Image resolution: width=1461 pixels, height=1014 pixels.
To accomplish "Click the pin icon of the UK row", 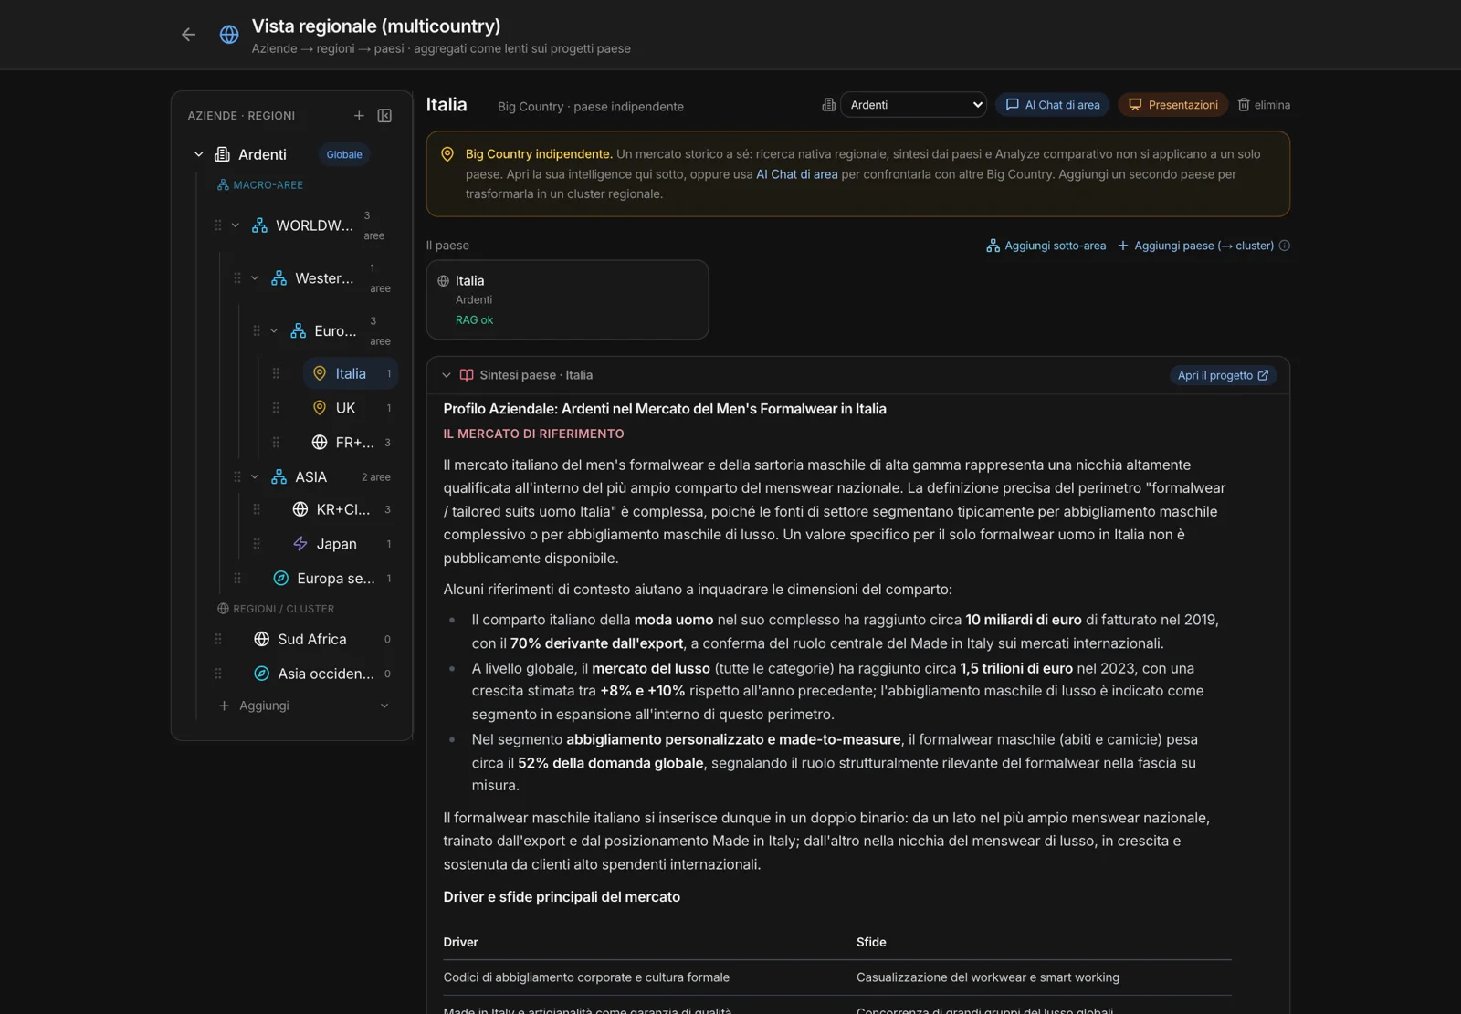I will [320, 408].
